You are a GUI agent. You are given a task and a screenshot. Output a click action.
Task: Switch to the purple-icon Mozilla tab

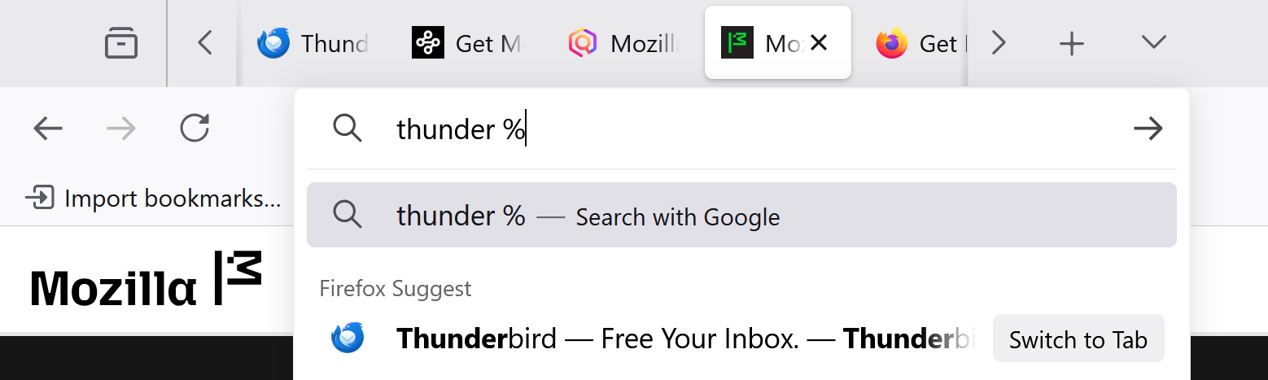(x=623, y=43)
